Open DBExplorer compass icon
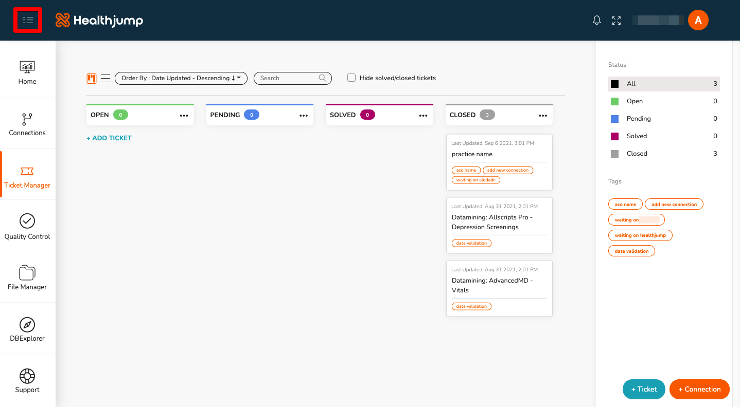The width and height of the screenshot is (740, 407). click(27, 324)
